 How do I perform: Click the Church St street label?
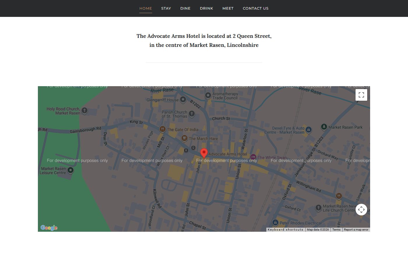tap(221, 118)
